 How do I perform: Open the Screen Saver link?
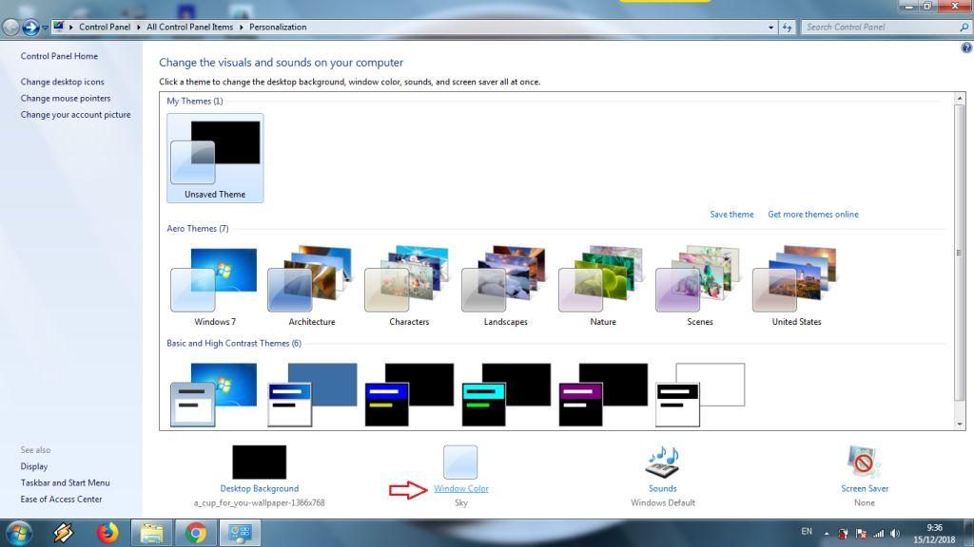864,489
